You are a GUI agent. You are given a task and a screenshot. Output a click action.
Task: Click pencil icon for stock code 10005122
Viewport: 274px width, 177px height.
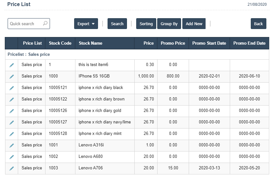[12, 100]
